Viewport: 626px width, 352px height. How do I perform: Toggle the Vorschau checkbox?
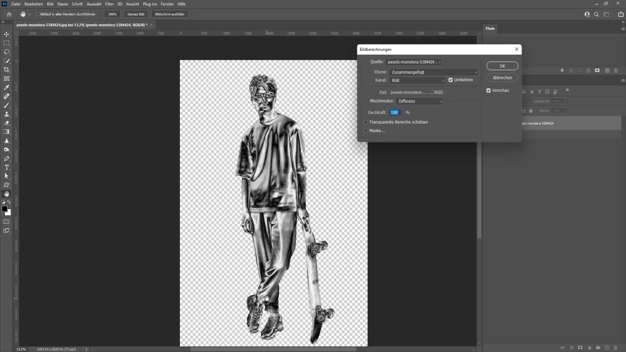coord(488,91)
